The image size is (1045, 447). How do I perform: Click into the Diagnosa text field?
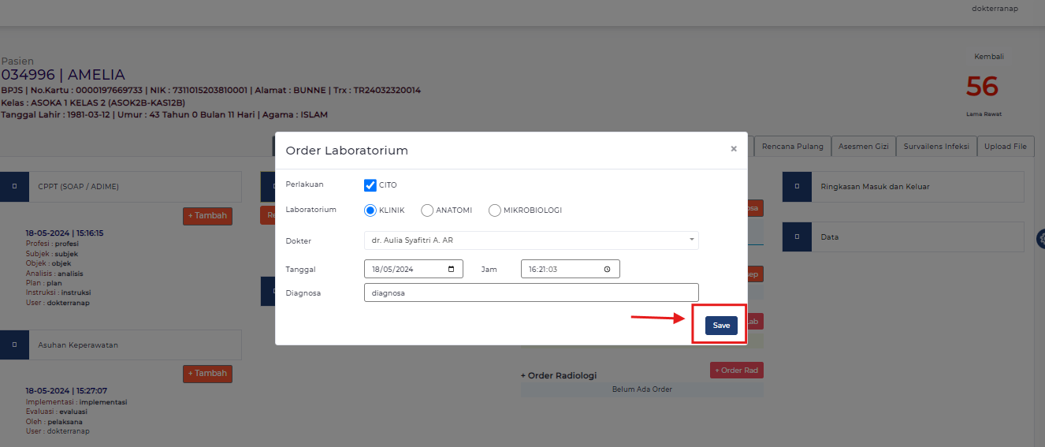(530, 292)
